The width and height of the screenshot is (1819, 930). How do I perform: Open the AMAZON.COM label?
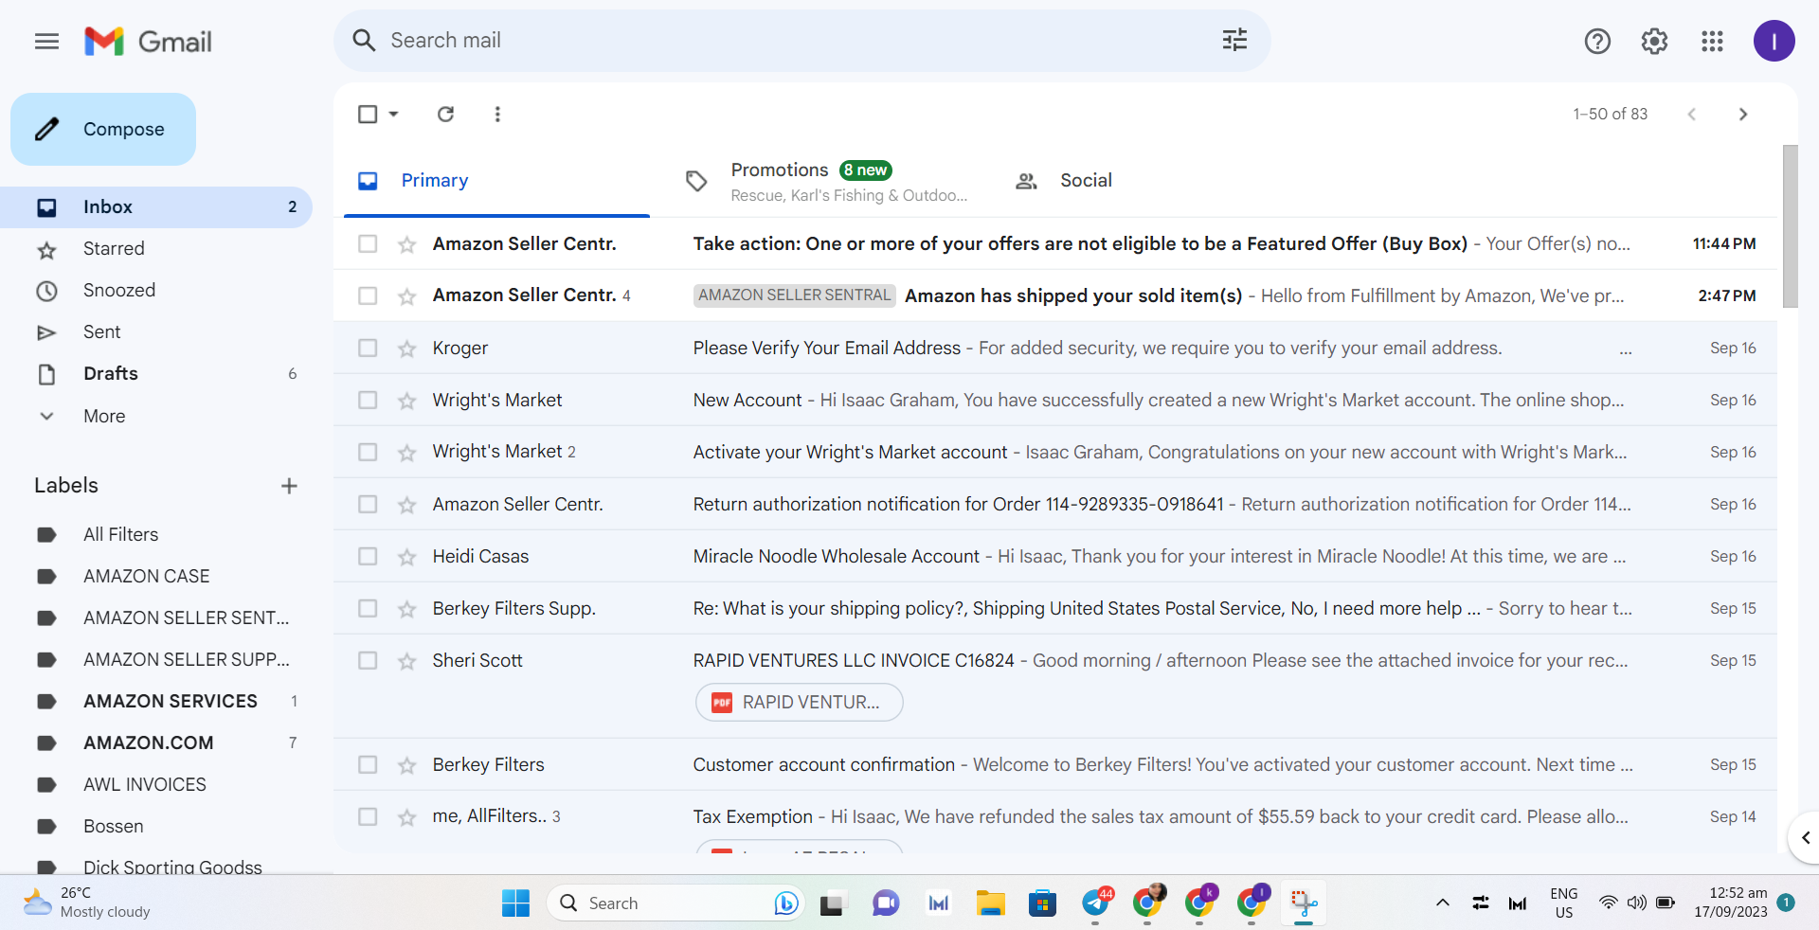[156, 742]
